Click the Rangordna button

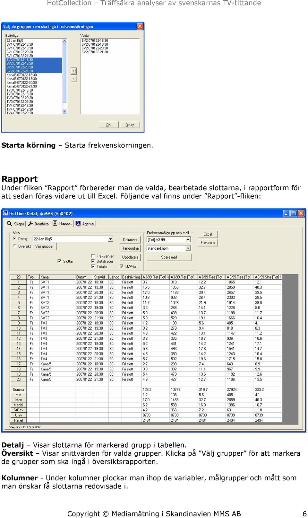130,248
